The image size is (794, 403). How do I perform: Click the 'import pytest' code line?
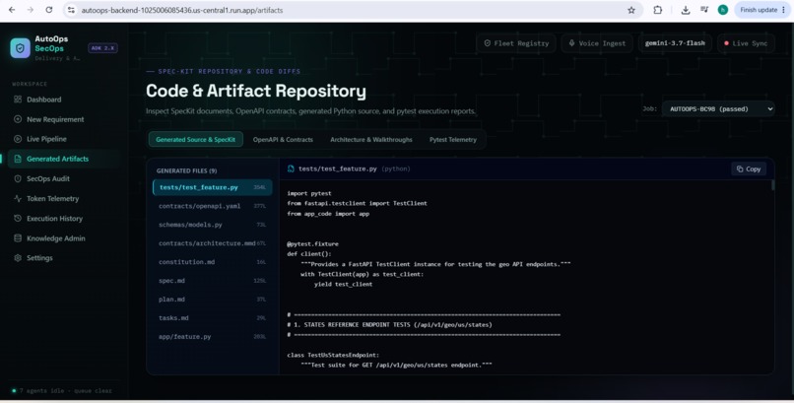(309, 193)
